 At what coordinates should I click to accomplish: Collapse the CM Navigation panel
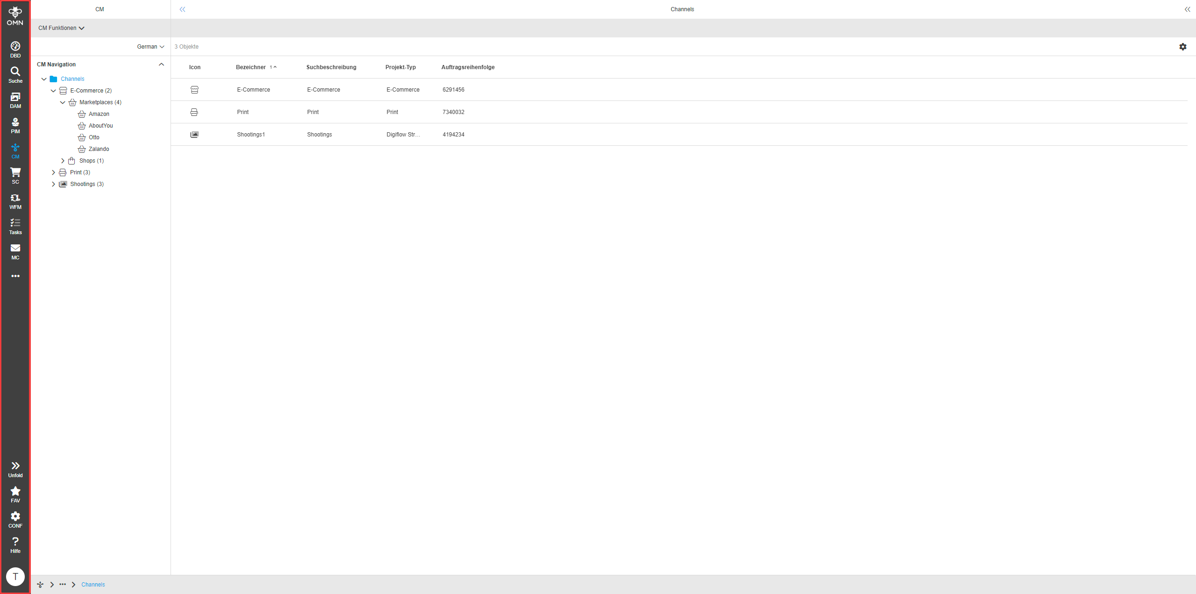pyautogui.click(x=162, y=64)
